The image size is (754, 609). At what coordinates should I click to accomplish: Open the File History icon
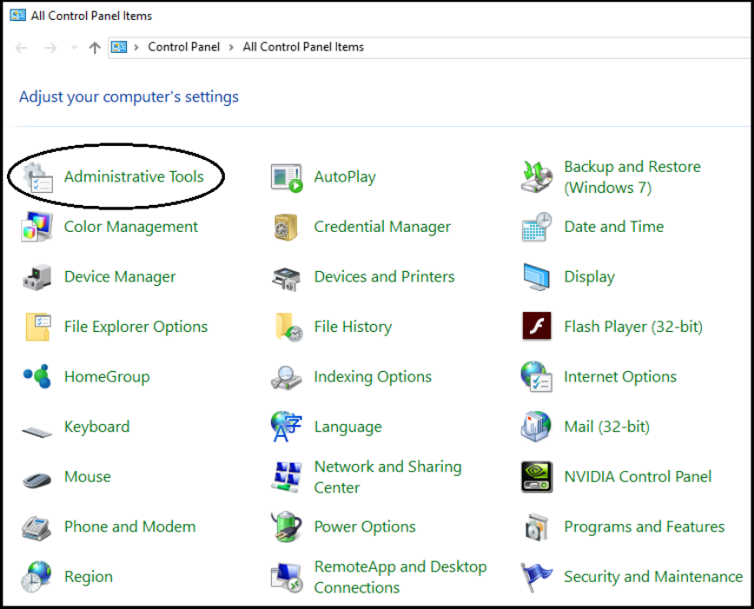pyautogui.click(x=288, y=328)
